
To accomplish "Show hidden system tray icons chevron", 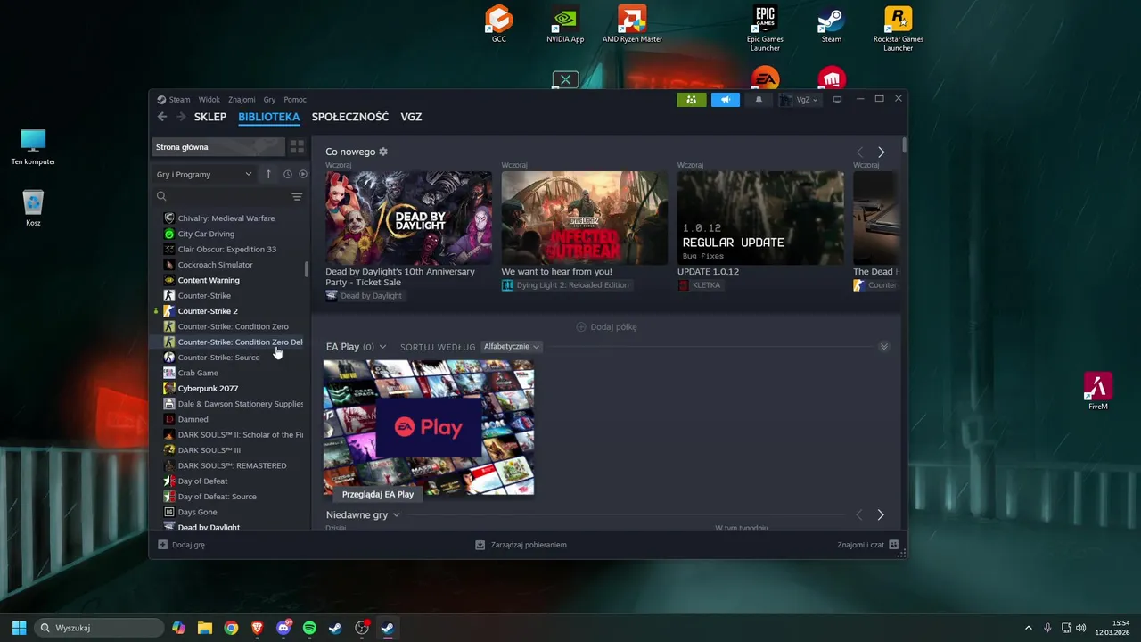I will 1028,628.
